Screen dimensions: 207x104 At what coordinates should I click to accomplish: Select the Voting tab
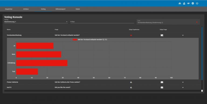[43, 9]
